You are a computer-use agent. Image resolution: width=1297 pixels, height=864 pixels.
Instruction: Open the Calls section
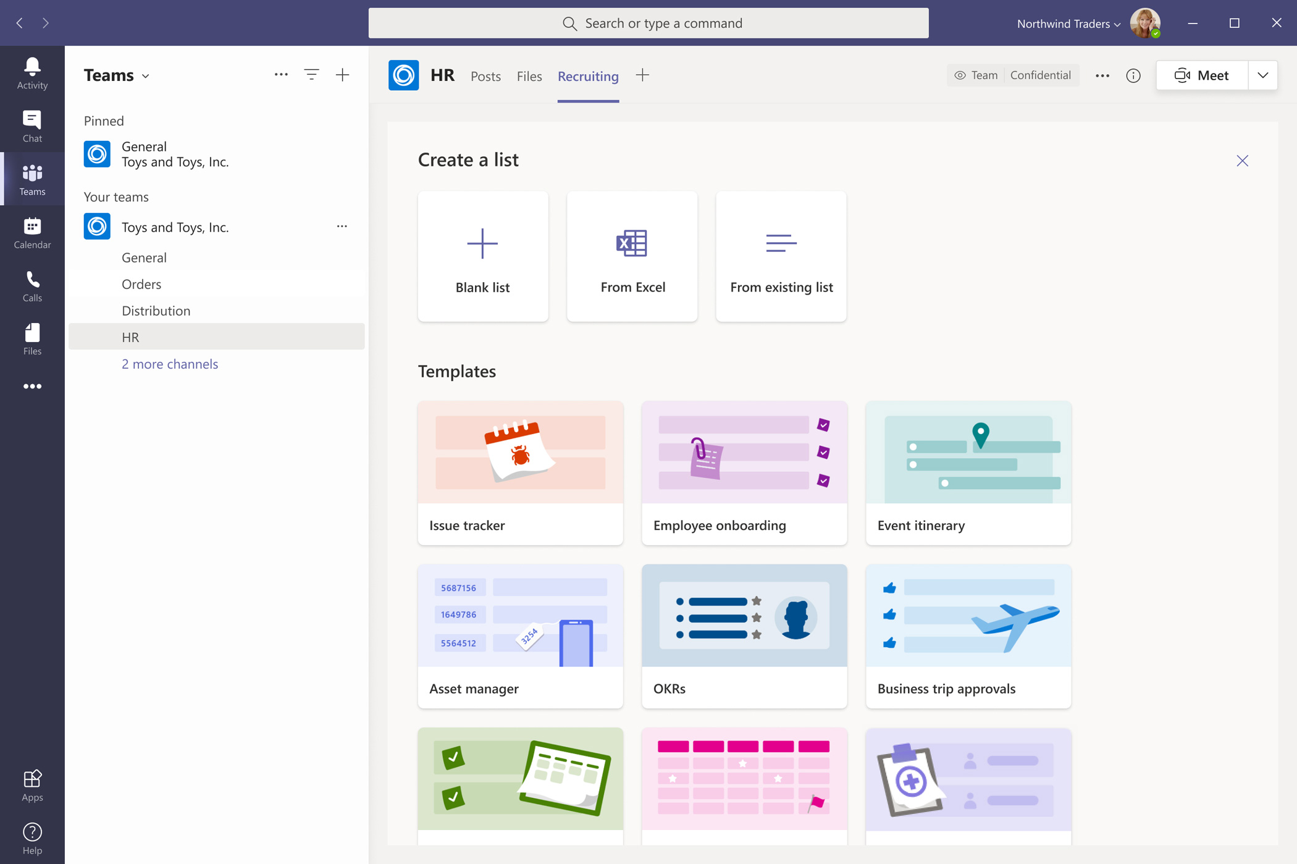click(x=32, y=285)
